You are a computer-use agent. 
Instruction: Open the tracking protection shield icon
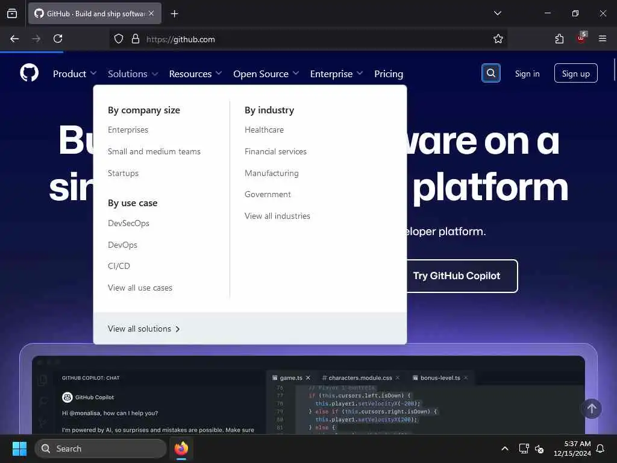tap(119, 39)
